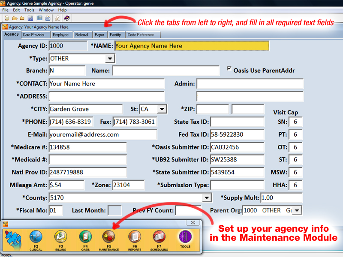Click the Agency window title icon
This screenshot has height=257, width=343.
point(5,27)
